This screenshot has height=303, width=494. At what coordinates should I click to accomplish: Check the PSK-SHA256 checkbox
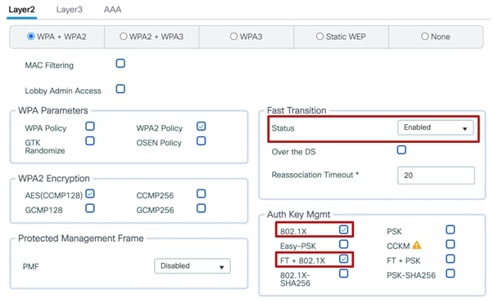(451, 274)
